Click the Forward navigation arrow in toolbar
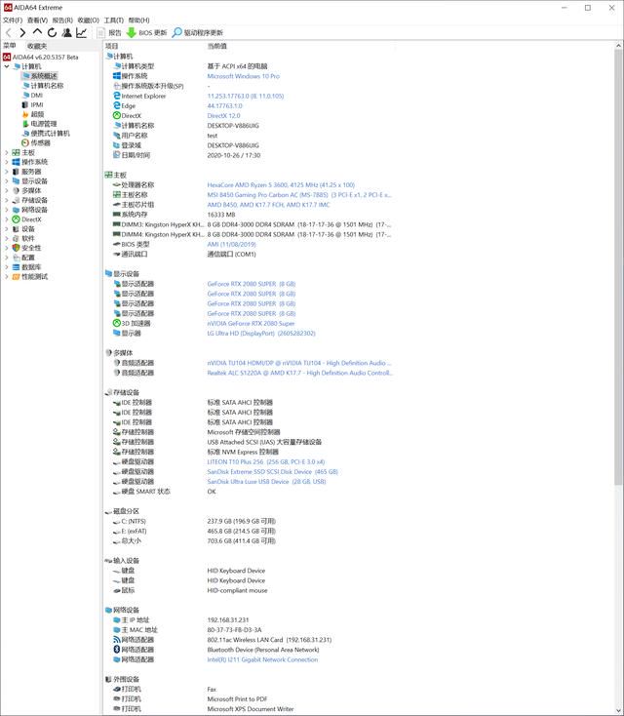Screen dimensions: 624x716 [x=22, y=32]
